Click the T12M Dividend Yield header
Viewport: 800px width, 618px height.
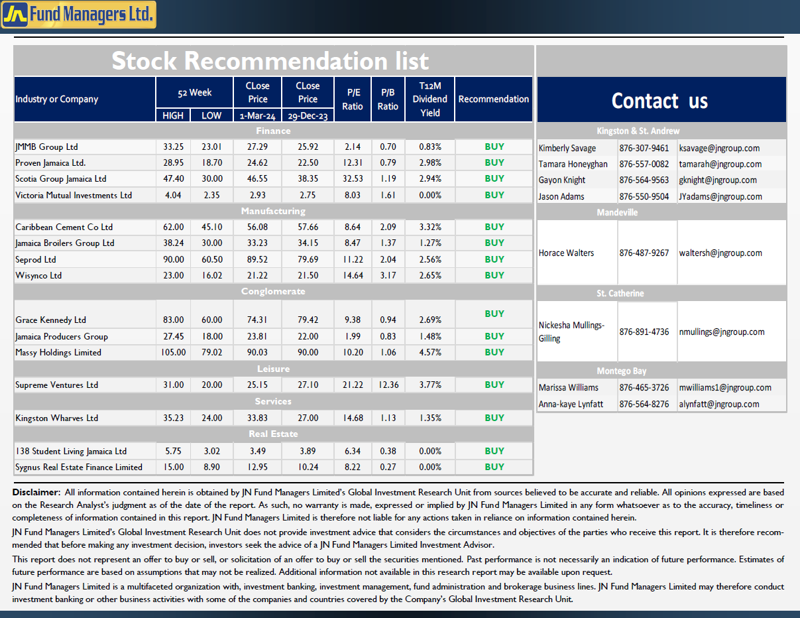(430, 99)
